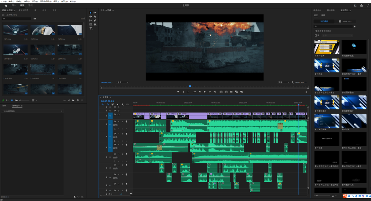The image size is (371, 201).
Task: Check the Libraries checkbox in Essential Graphics
Action: [316, 36]
